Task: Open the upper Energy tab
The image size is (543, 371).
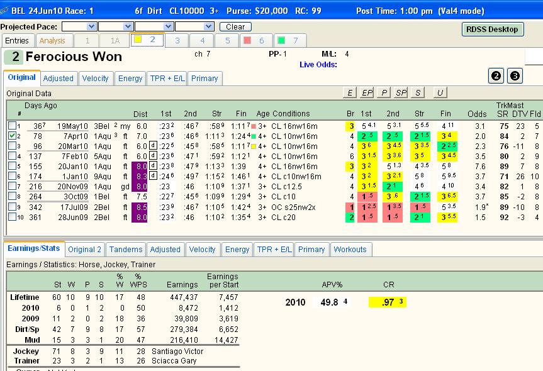Action: point(130,78)
